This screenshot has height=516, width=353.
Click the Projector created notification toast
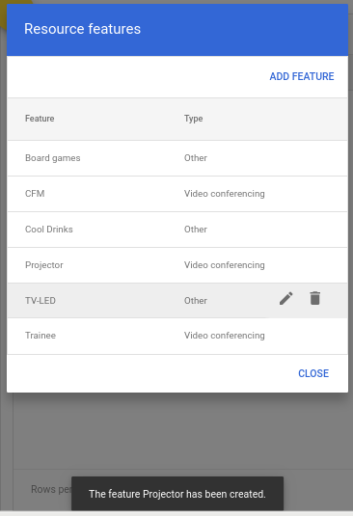click(x=177, y=494)
